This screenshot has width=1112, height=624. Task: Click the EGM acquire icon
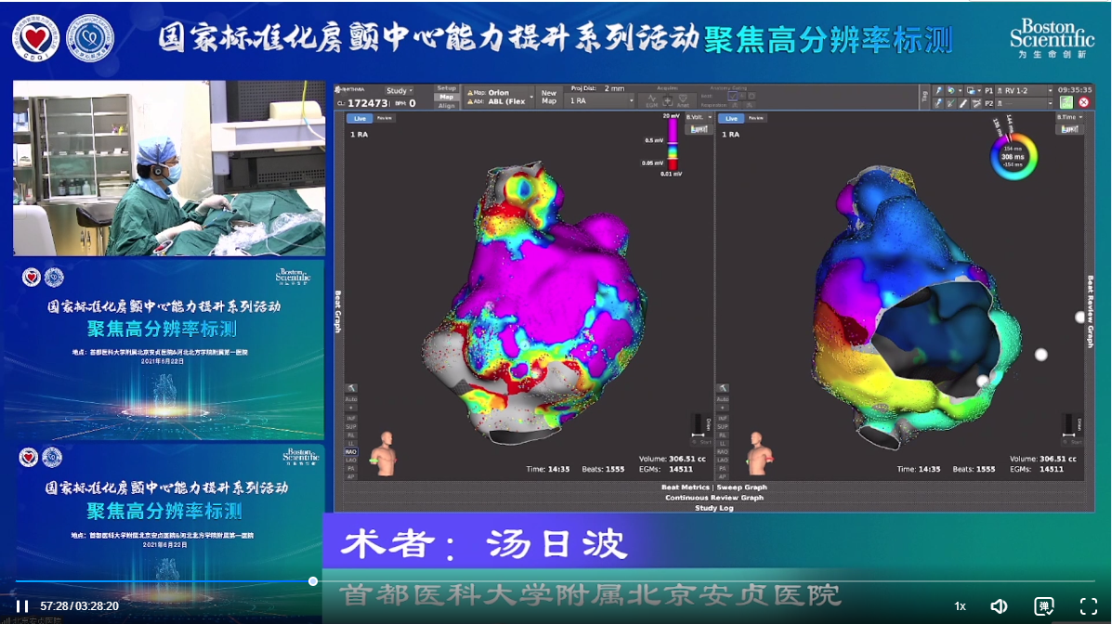point(652,98)
